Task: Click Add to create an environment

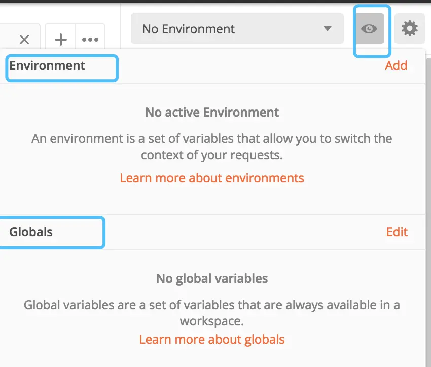Action: click(x=396, y=65)
